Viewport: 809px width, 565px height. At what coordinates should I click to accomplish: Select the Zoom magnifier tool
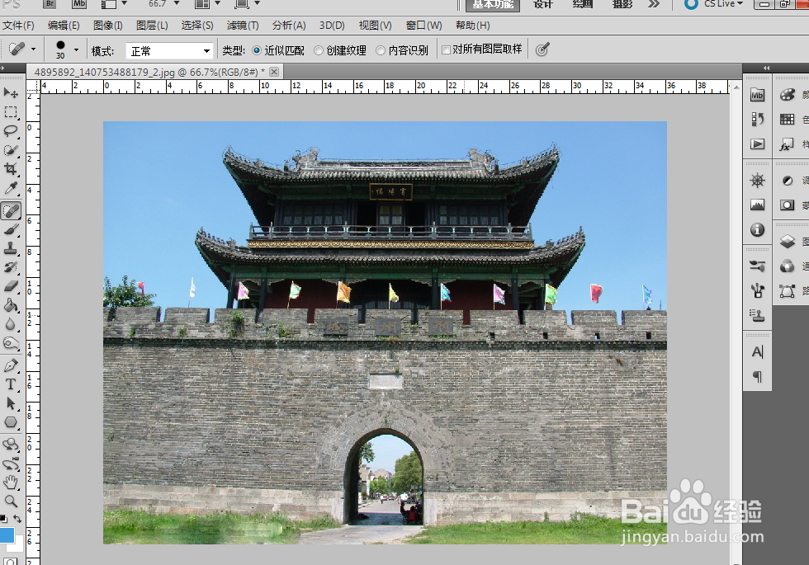pyautogui.click(x=11, y=501)
